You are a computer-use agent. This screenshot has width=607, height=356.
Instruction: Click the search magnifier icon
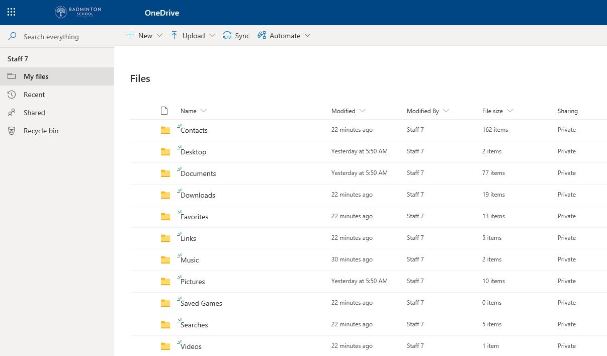tap(12, 37)
